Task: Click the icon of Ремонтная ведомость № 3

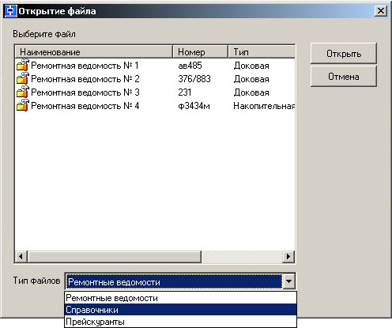Action: [x=23, y=92]
